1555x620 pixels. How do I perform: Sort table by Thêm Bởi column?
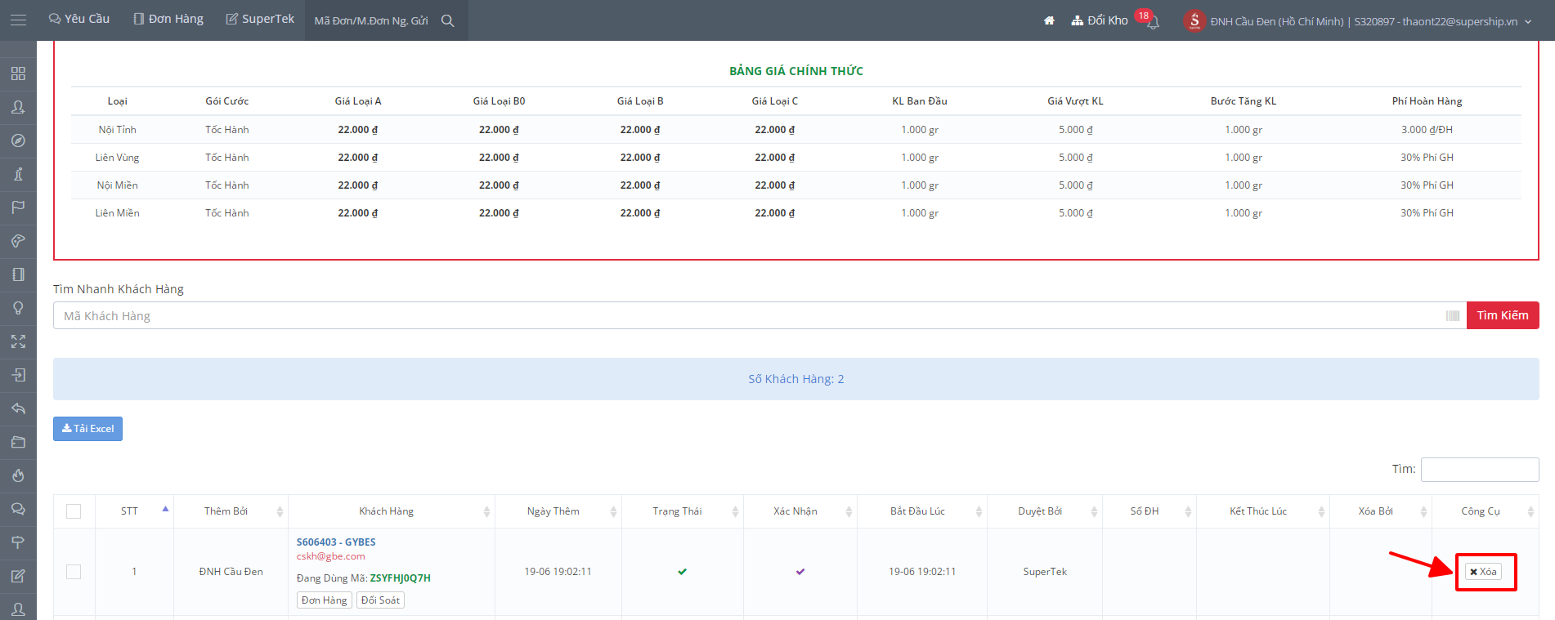coord(231,511)
